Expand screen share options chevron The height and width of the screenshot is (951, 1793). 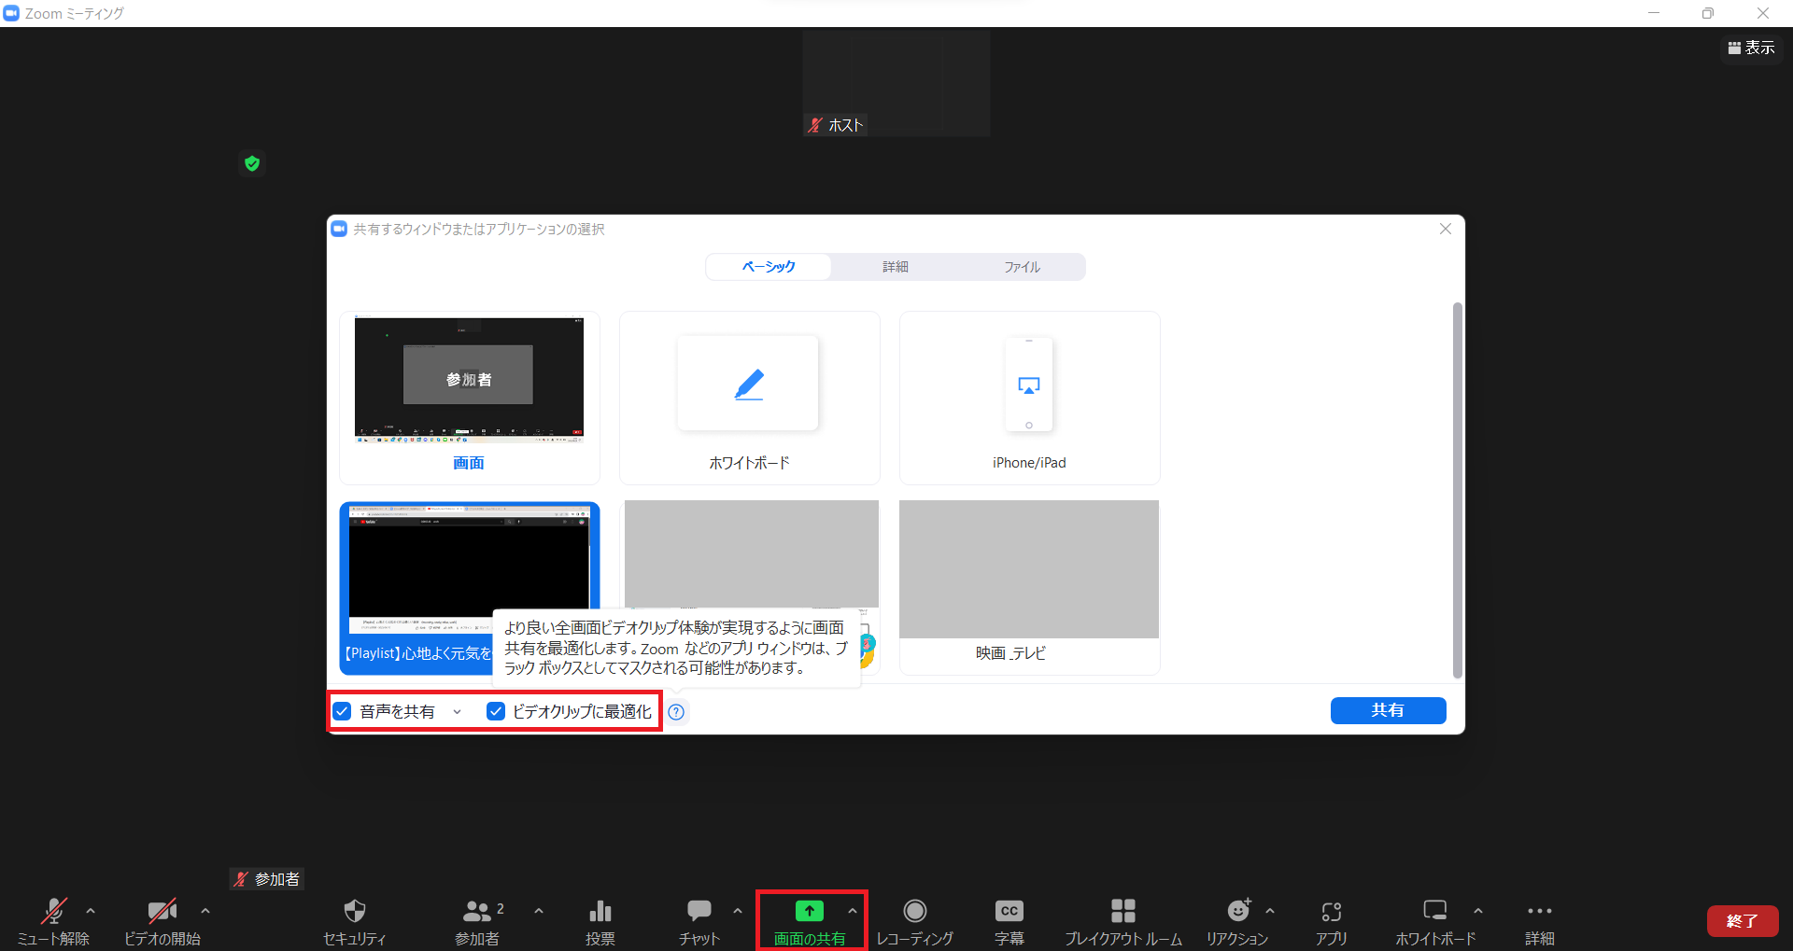point(852,911)
